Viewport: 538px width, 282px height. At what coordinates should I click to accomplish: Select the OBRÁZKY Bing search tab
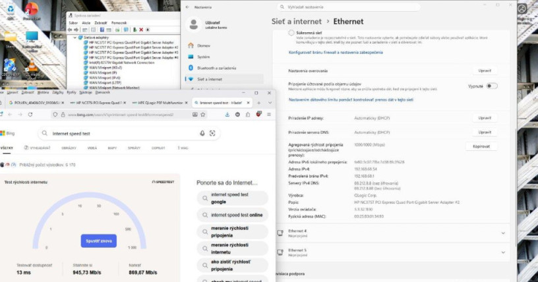69,148
